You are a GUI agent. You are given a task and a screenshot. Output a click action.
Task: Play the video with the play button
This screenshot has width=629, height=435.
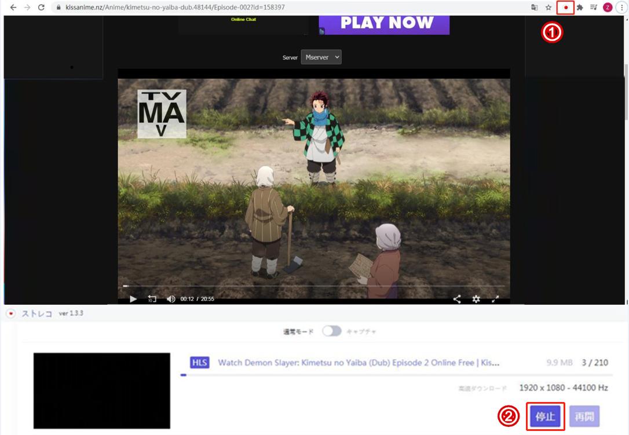(x=133, y=299)
